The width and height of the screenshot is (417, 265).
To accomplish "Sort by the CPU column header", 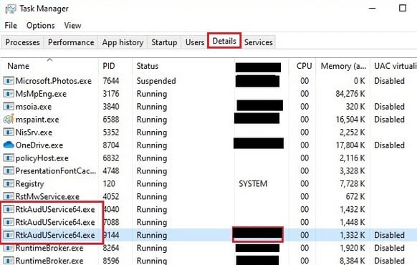I will (304, 66).
